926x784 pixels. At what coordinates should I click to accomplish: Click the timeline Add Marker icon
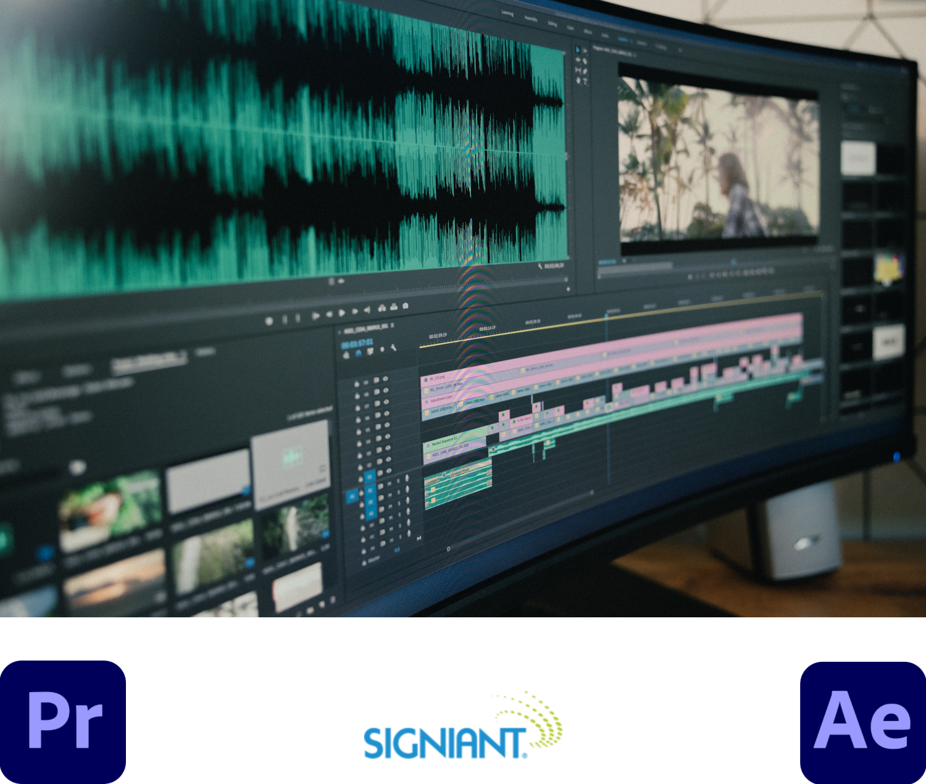pos(382,349)
